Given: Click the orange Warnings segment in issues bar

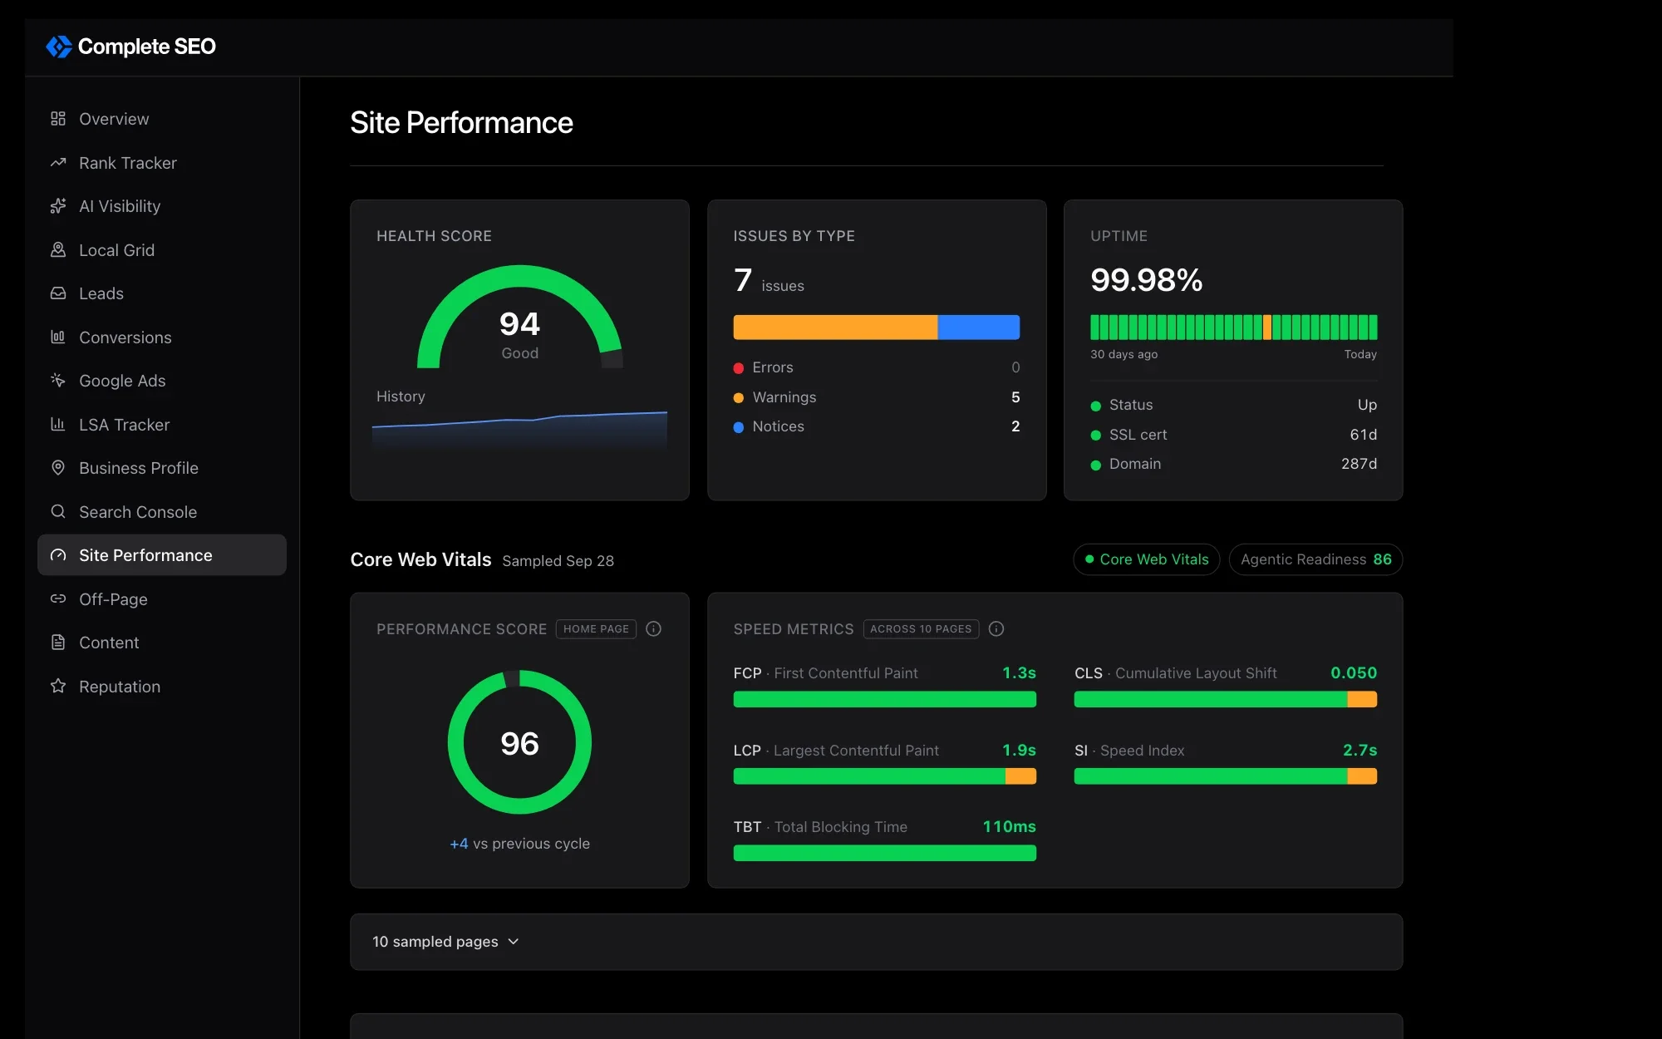Looking at the screenshot, I should (835, 327).
